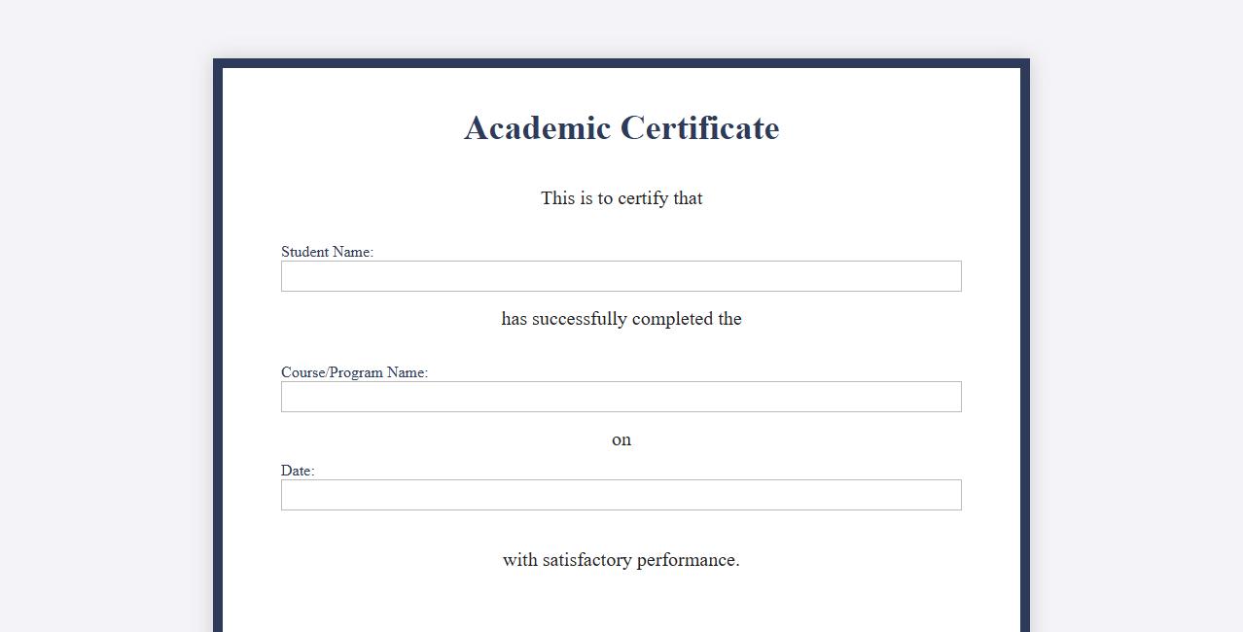
Task: Click the certificate's navy right border
Action: (x=1025, y=340)
